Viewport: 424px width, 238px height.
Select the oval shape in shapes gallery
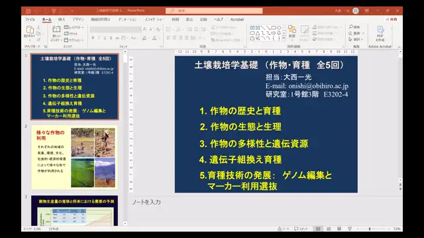(x=279, y=28)
